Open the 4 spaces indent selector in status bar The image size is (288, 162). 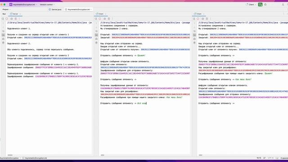coord(284,158)
